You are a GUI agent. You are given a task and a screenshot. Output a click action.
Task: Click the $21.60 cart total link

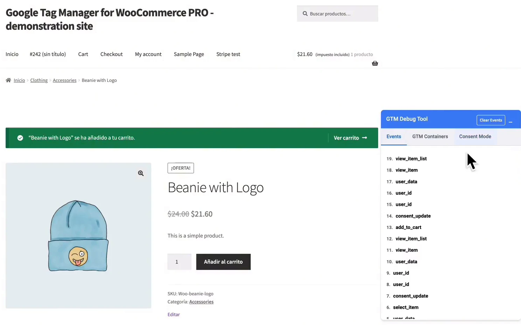(x=305, y=54)
